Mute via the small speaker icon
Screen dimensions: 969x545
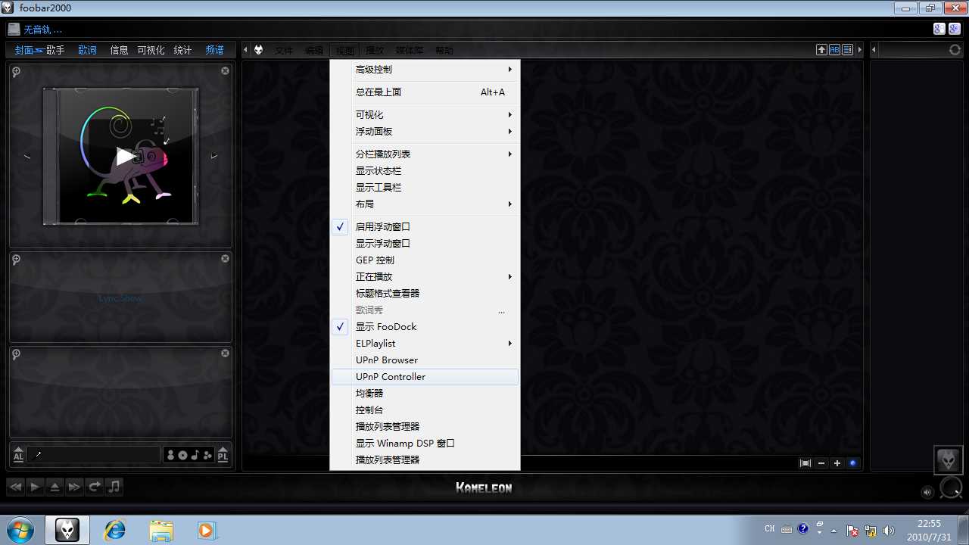coord(928,493)
